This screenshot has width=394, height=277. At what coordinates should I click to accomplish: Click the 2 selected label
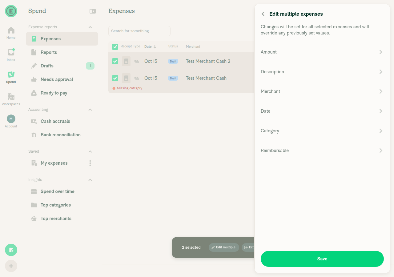pyautogui.click(x=191, y=247)
